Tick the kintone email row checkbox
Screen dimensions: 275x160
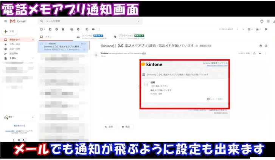[x=41, y=44]
